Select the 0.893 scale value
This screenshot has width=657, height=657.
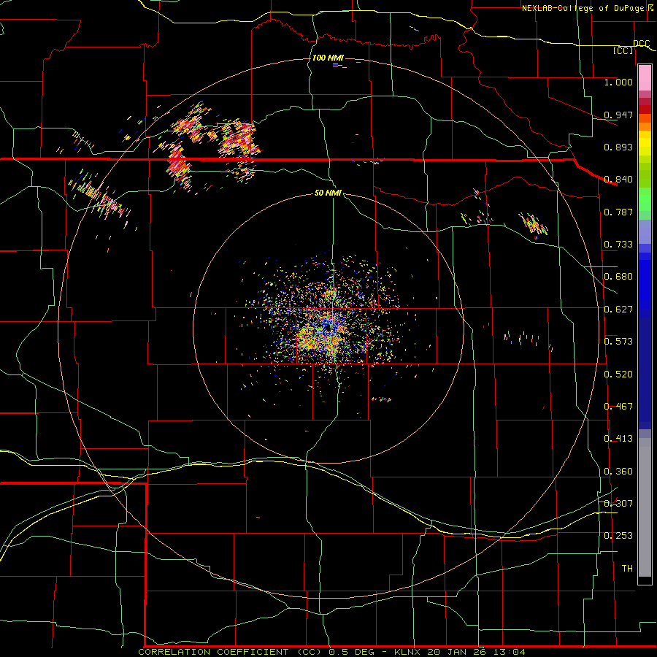tap(618, 147)
